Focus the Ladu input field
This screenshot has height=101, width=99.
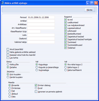click(x=41, y=35)
